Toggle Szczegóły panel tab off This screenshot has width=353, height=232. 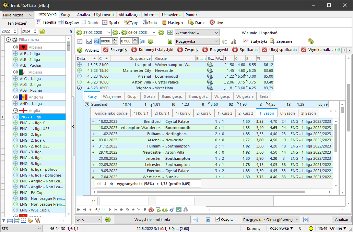coord(106,50)
